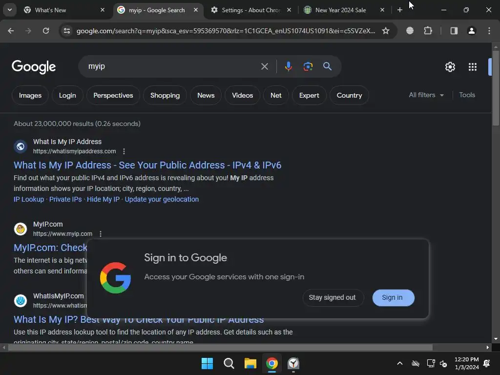This screenshot has width=500, height=375.
Task: Select the Perspectives filter
Action: tap(113, 95)
